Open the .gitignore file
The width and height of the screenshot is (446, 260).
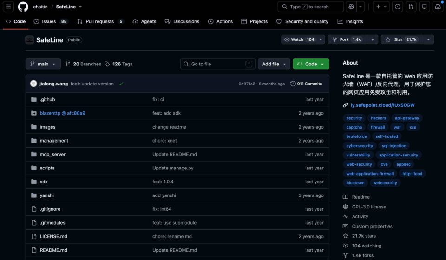[x=50, y=209]
